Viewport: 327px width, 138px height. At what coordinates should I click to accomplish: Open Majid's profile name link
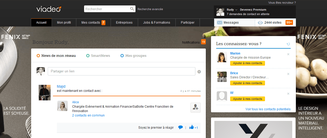(61, 86)
